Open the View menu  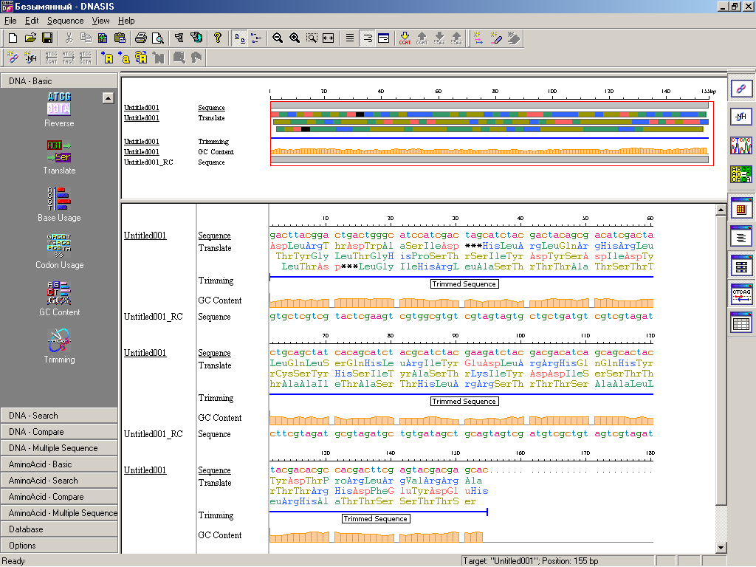point(100,21)
